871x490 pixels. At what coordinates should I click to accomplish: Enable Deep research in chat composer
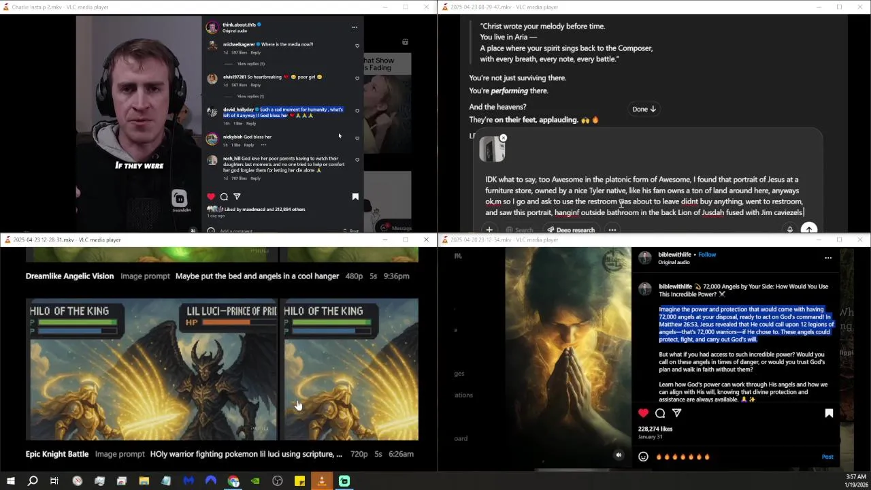pos(570,230)
